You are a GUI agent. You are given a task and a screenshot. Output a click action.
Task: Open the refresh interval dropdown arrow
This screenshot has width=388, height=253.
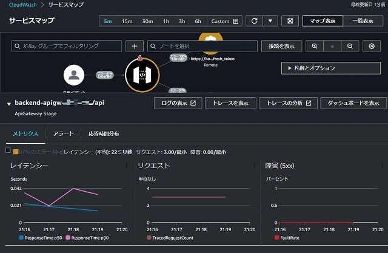tap(270, 21)
